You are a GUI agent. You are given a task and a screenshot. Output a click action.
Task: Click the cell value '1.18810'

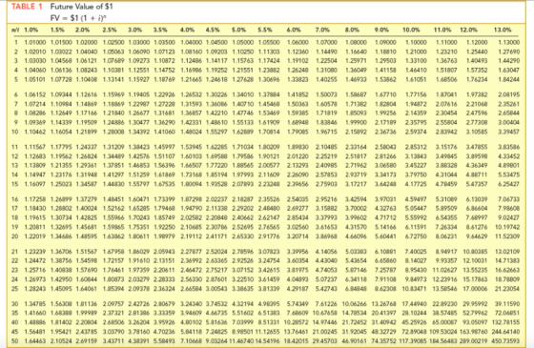[385, 51]
